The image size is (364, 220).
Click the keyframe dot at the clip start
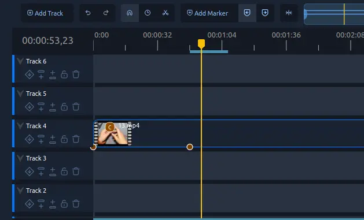[x=93, y=147]
